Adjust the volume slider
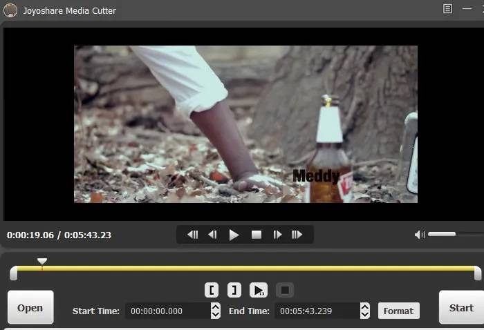 tap(456, 235)
